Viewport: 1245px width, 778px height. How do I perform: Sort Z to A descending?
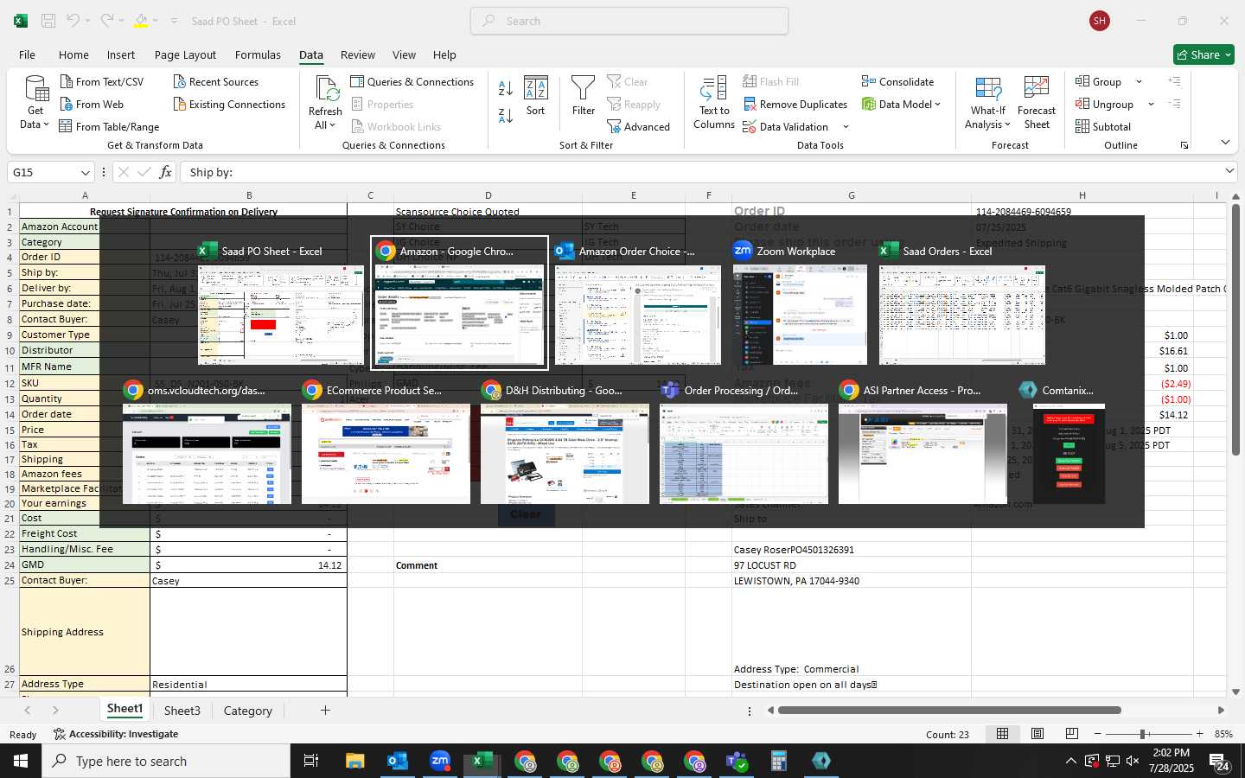point(506,115)
